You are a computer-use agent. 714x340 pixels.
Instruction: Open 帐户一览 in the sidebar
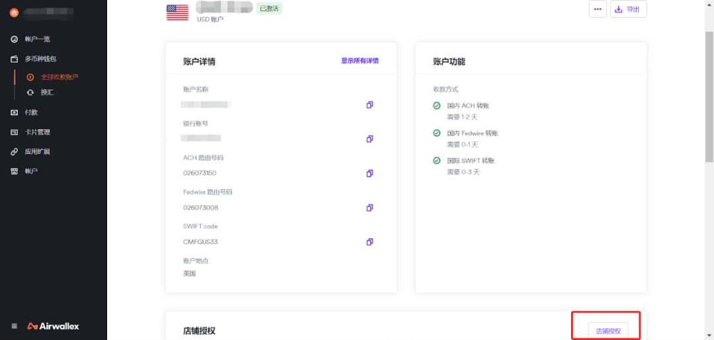(x=37, y=40)
